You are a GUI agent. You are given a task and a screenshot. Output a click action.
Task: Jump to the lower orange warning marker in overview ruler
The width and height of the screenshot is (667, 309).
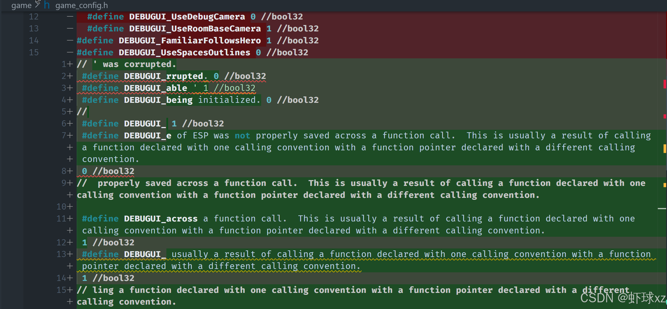[664, 185]
